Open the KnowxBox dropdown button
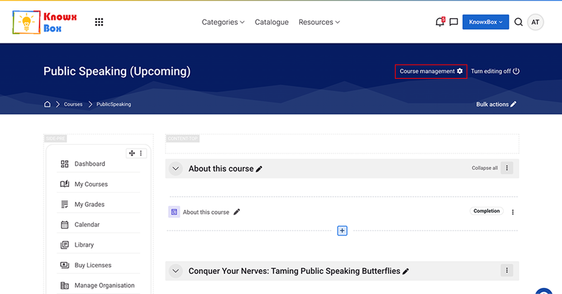 [x=486, y=22]
